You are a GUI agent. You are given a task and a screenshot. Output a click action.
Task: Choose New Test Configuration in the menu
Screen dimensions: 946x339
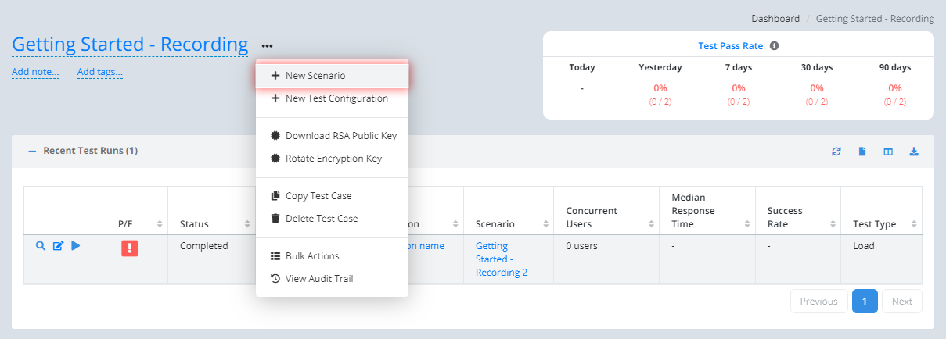[332, 98]
